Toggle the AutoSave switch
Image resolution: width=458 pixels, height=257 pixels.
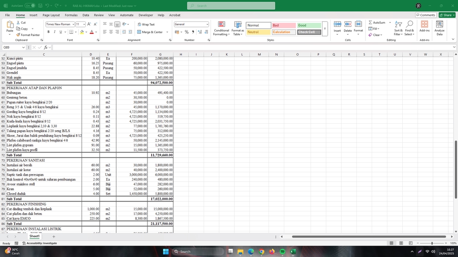[x=30, y=6]
